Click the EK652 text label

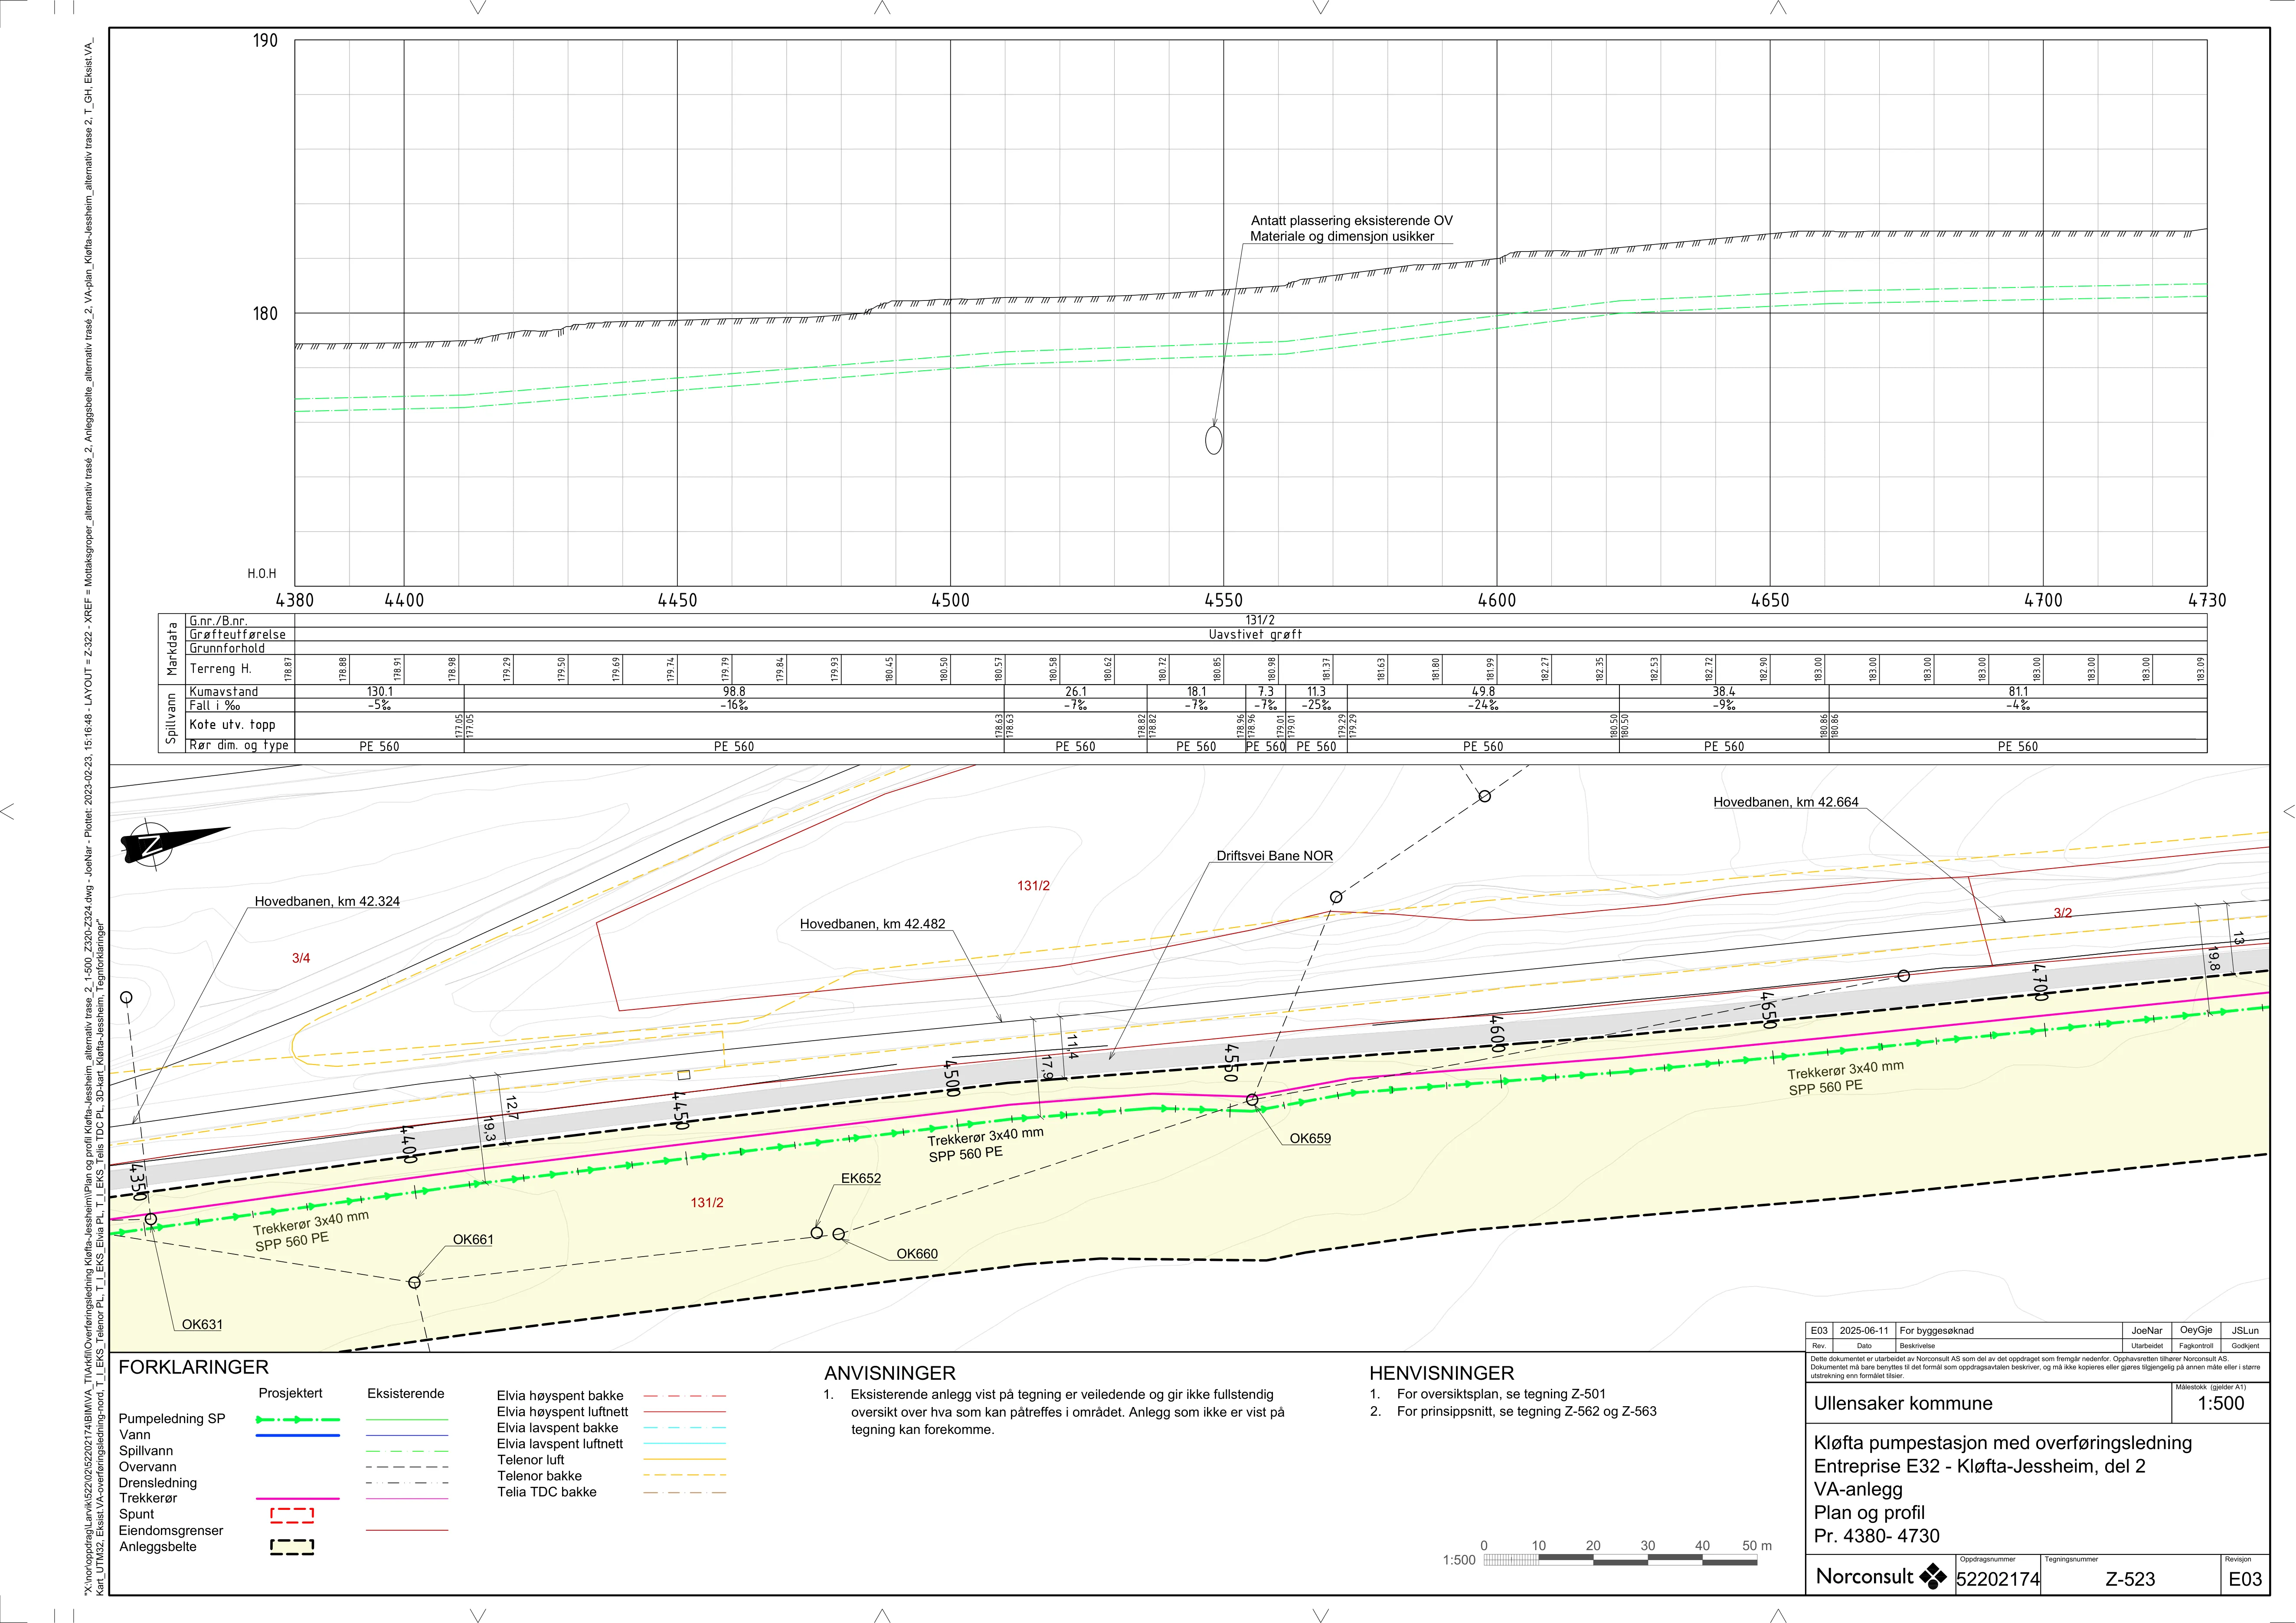[x=861, y=1178]
